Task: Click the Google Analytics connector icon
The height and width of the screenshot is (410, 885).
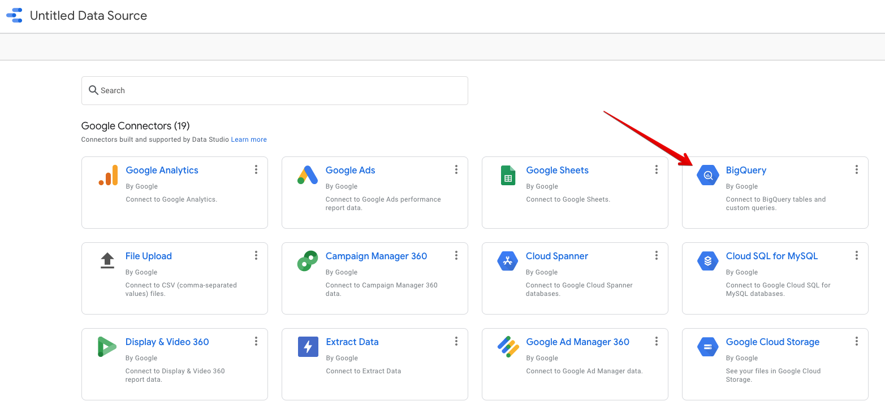Action: click(x=108, y=175)
